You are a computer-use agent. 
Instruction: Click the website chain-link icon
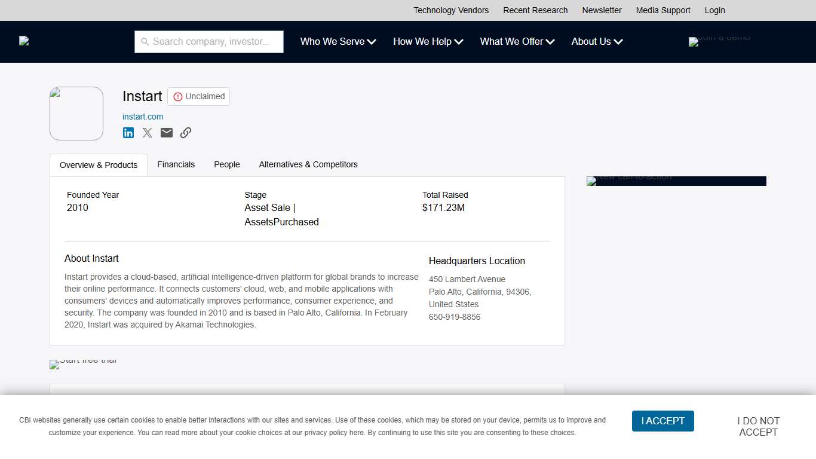[x=185, y=132]
